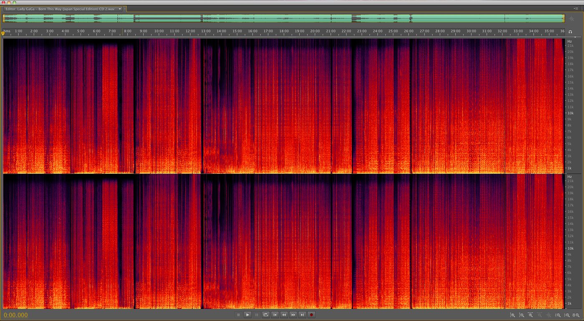The width and height of the screenshot is (584, 321).
Task: Zoom in at the Out point
Action: click(x=567, y=315)
